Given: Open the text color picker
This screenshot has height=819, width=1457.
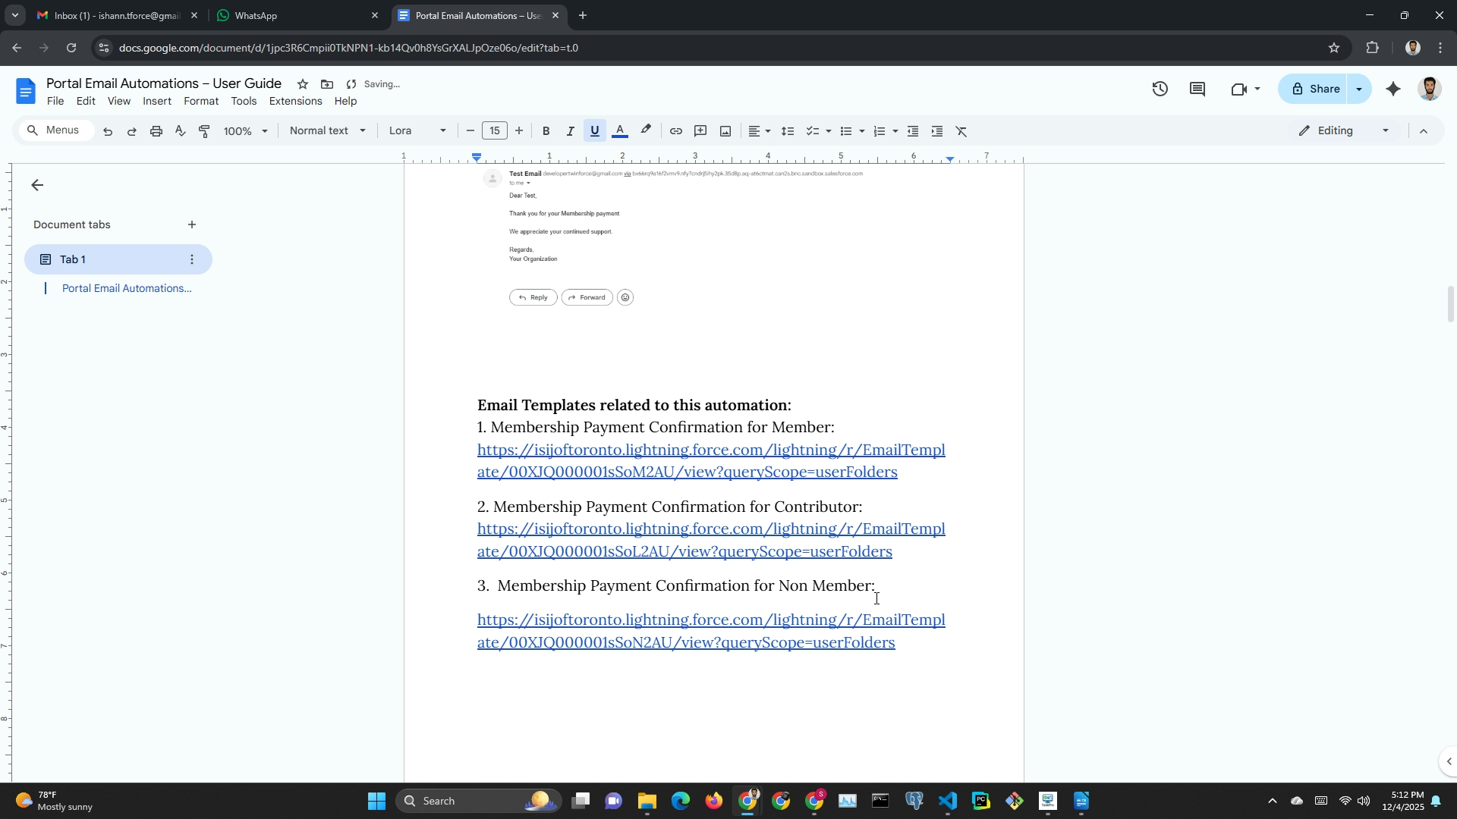Looking at the screenshot, I should click(619, 131).
